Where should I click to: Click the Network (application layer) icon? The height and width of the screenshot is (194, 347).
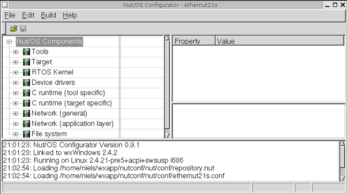26,124
